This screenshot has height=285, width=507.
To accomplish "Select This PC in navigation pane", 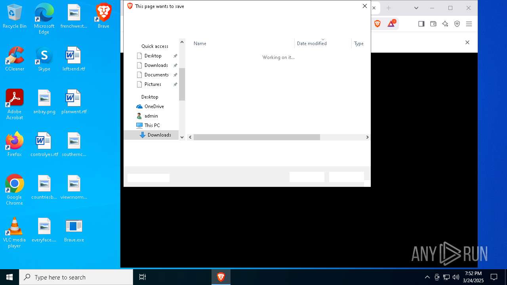I will [x=152, y=125].
